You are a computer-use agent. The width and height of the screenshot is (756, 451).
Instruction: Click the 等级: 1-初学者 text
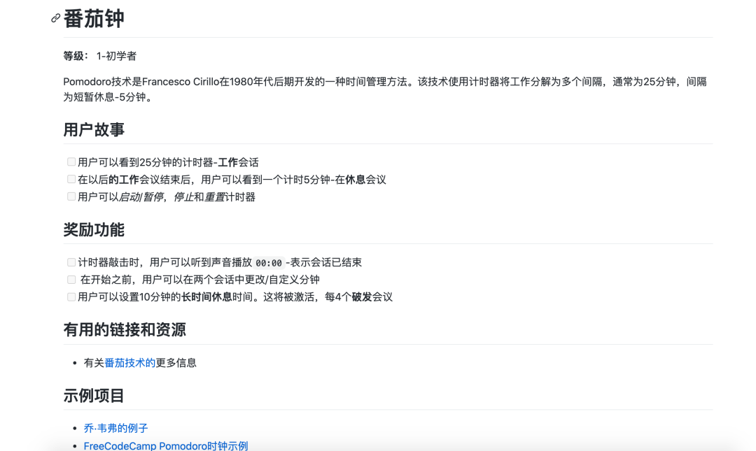[100, 56]
